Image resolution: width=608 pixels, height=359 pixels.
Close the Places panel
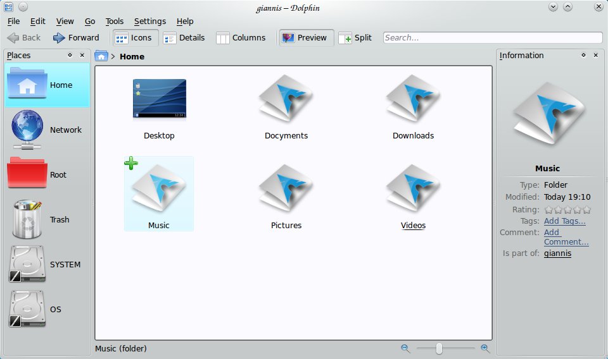pos(82,56)
